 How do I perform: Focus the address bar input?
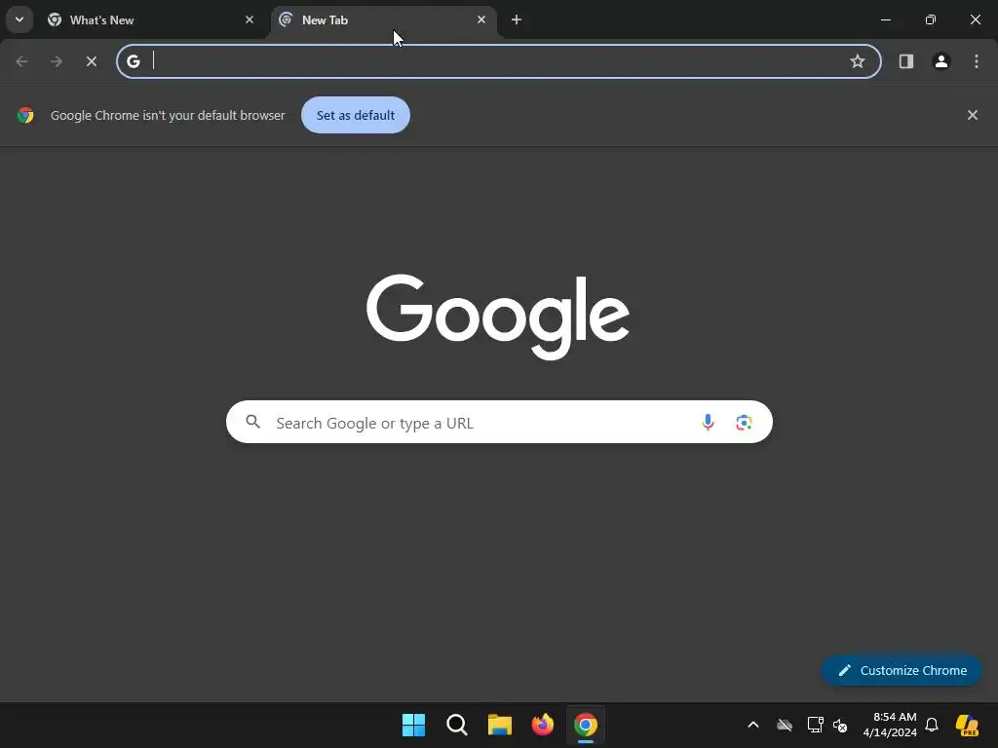pos(498,61)
